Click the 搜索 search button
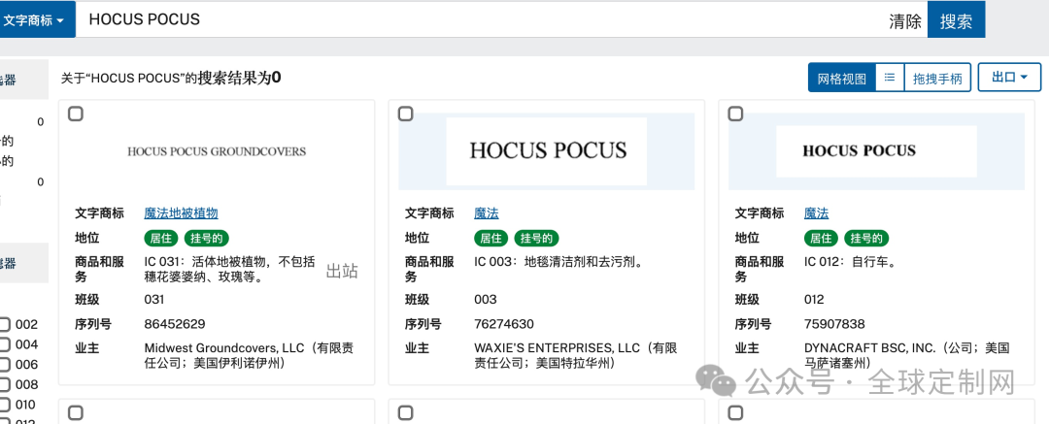 point(956,20)
